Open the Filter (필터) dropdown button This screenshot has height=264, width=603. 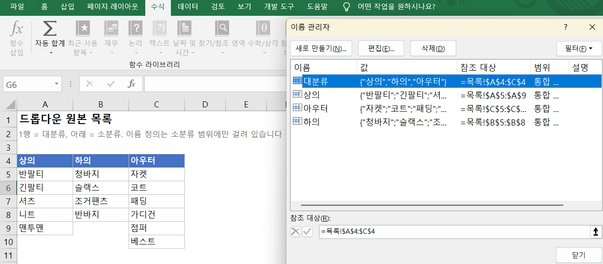click(x=579, y=48)
